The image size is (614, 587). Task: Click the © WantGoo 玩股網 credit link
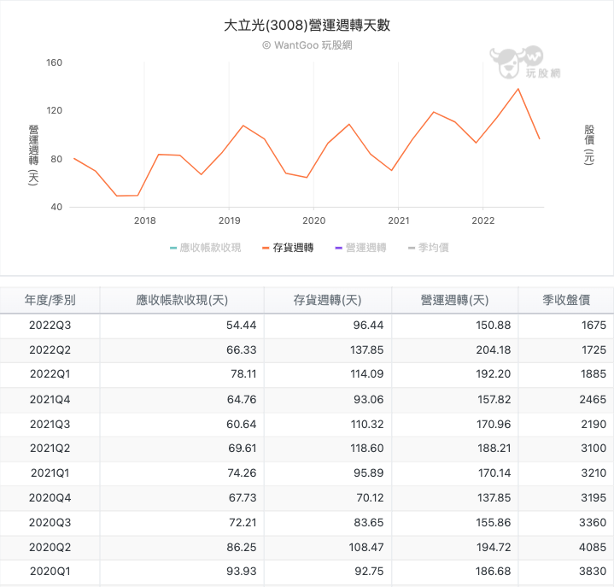[307, 45]
